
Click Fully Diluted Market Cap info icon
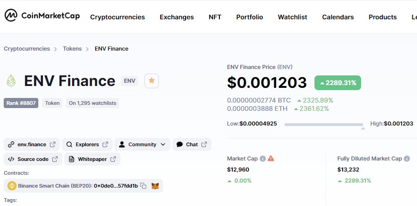(407, 159)
